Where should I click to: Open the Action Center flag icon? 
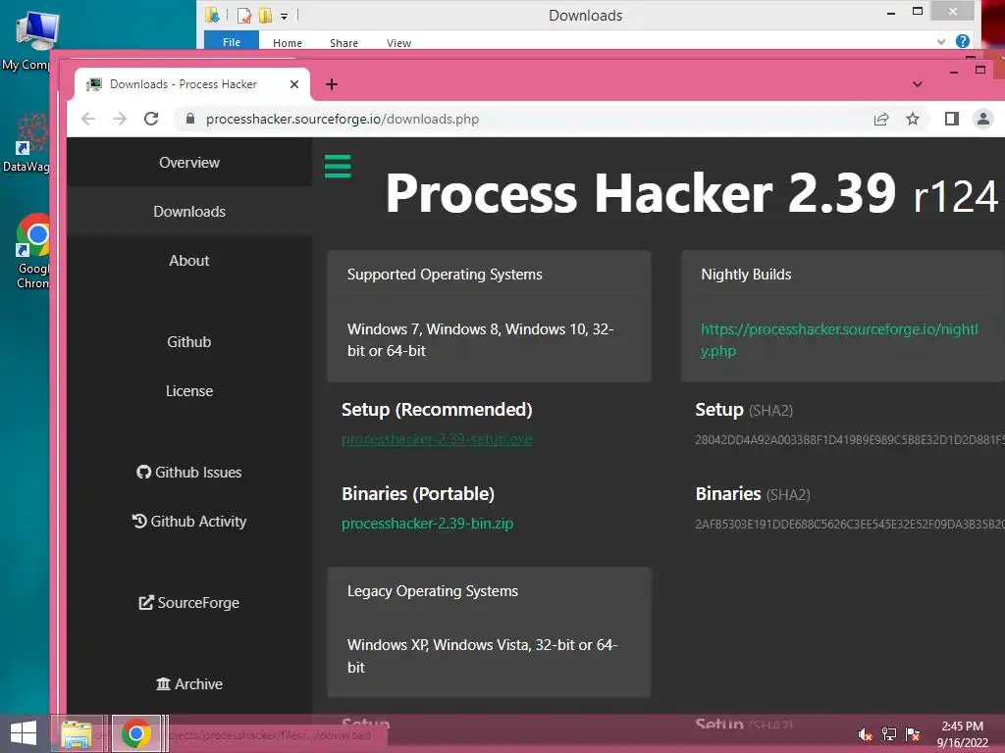pyautogui.click(x=913, y=734)
